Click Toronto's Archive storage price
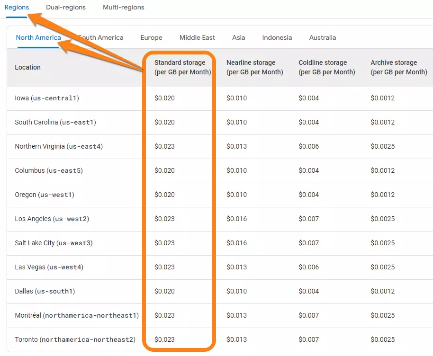 [382, 339]
